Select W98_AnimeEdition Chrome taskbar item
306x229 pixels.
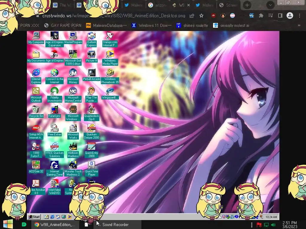coord(56,225)
